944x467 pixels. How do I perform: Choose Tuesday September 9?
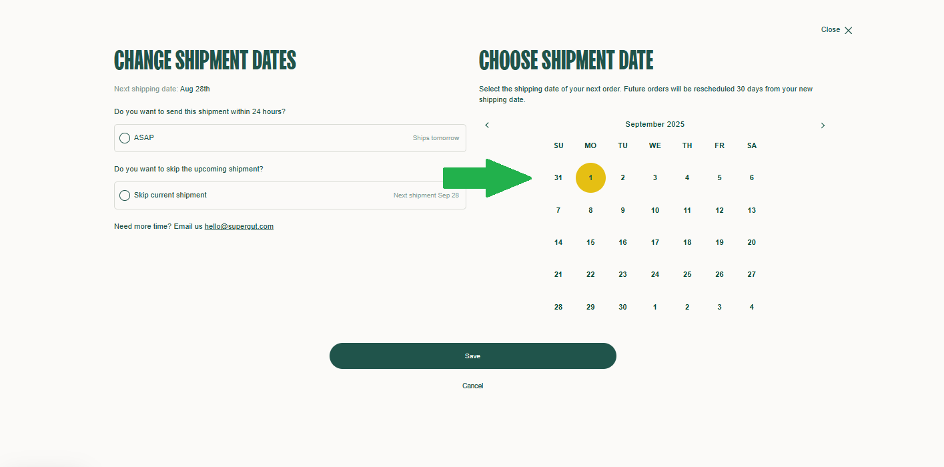(622, 211)
